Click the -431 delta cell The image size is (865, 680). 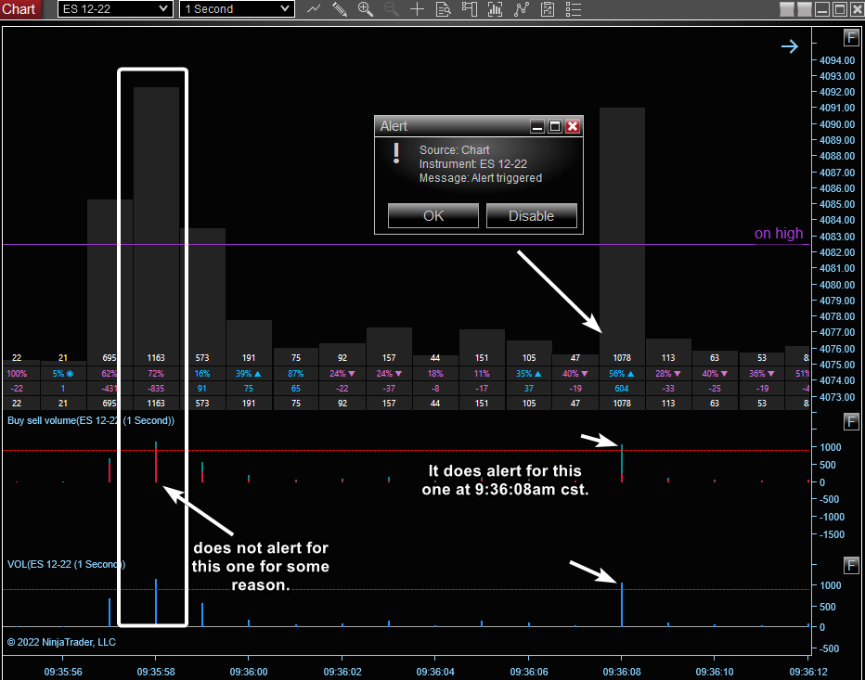110,389
